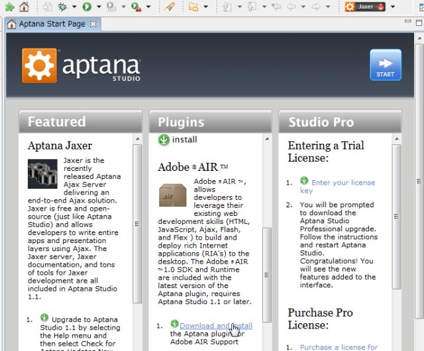424x351 pixels.
Task: Click the open folder toolbar icon
Action: (193, 7)
